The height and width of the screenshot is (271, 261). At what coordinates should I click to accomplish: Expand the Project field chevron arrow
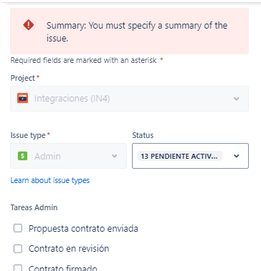[237, 99]
